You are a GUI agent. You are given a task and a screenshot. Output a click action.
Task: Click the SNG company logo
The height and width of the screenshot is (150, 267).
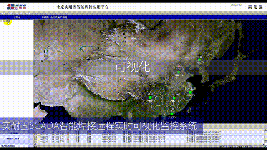pos(17,7)
